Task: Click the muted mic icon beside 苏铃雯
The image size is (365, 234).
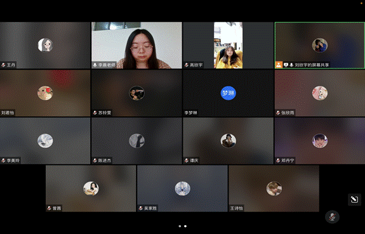Action: point(95,113)
